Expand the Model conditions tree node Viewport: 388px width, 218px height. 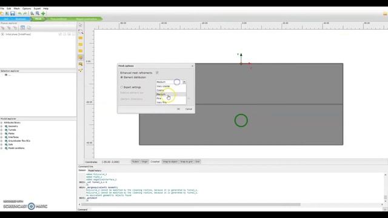click(1, 148)
